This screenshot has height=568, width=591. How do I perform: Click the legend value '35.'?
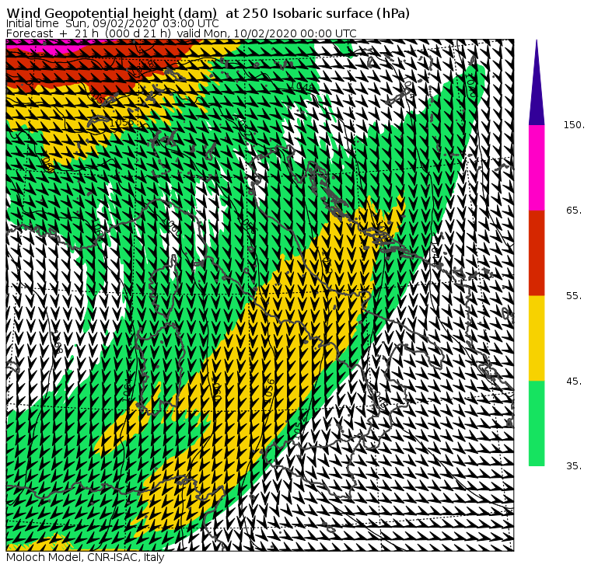coord(574,466)
